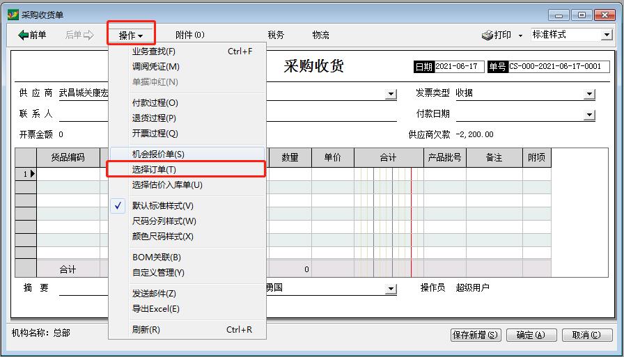Minimize the 采购收货单 window

click(559, 15)
